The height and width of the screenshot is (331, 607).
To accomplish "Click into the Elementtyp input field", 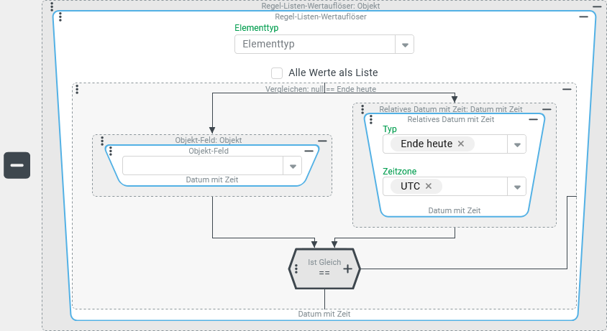I will coord(315,45).
